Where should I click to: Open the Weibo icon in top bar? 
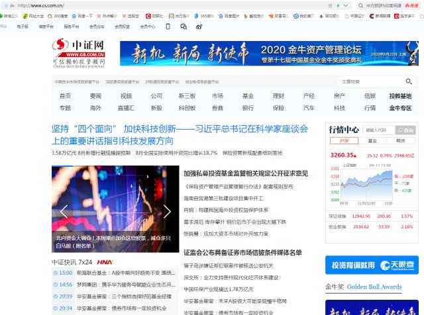pos(199,26)
